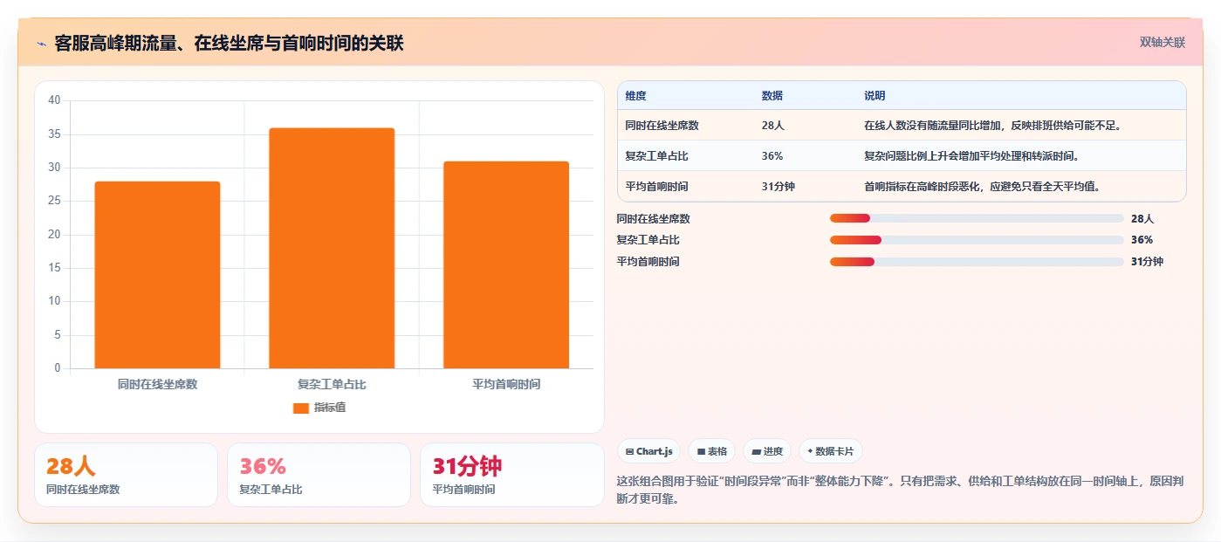
Task: Click the 同时在线坐席数 bar in chart
Action: [157, 275]
